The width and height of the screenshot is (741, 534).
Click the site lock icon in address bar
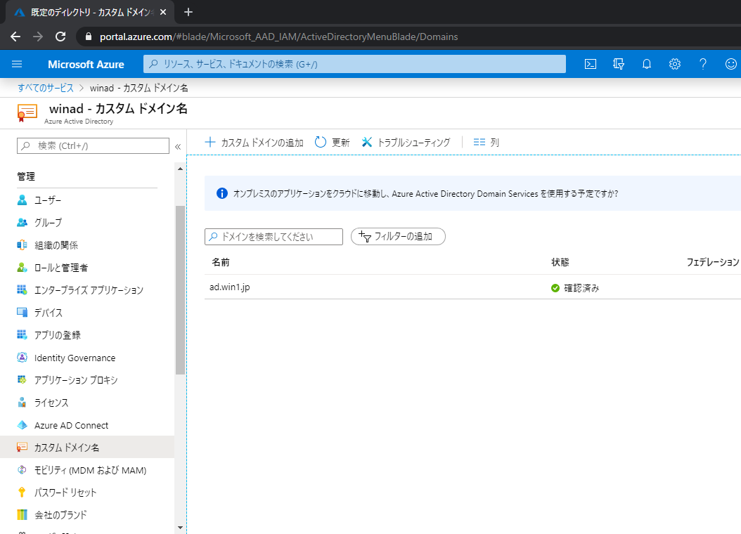point(87,37)
